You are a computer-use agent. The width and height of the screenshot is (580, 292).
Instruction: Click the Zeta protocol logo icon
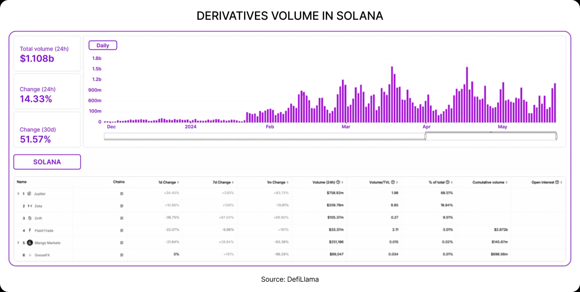coord(29,206)
